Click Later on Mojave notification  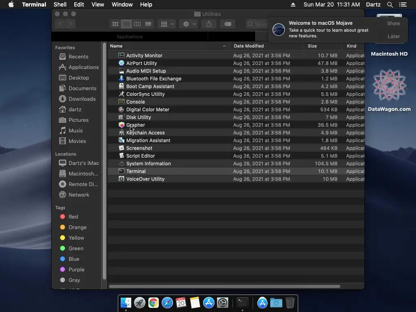[x=393, y=36]
